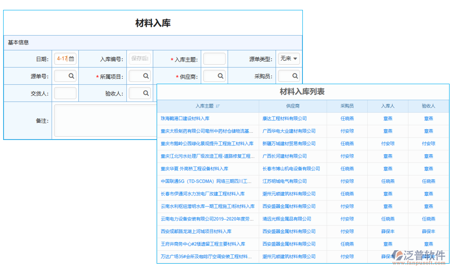The height and width of the screenshot is (270, 450).
Task: Focus the 交货人 input box
Action: (65, 93)
